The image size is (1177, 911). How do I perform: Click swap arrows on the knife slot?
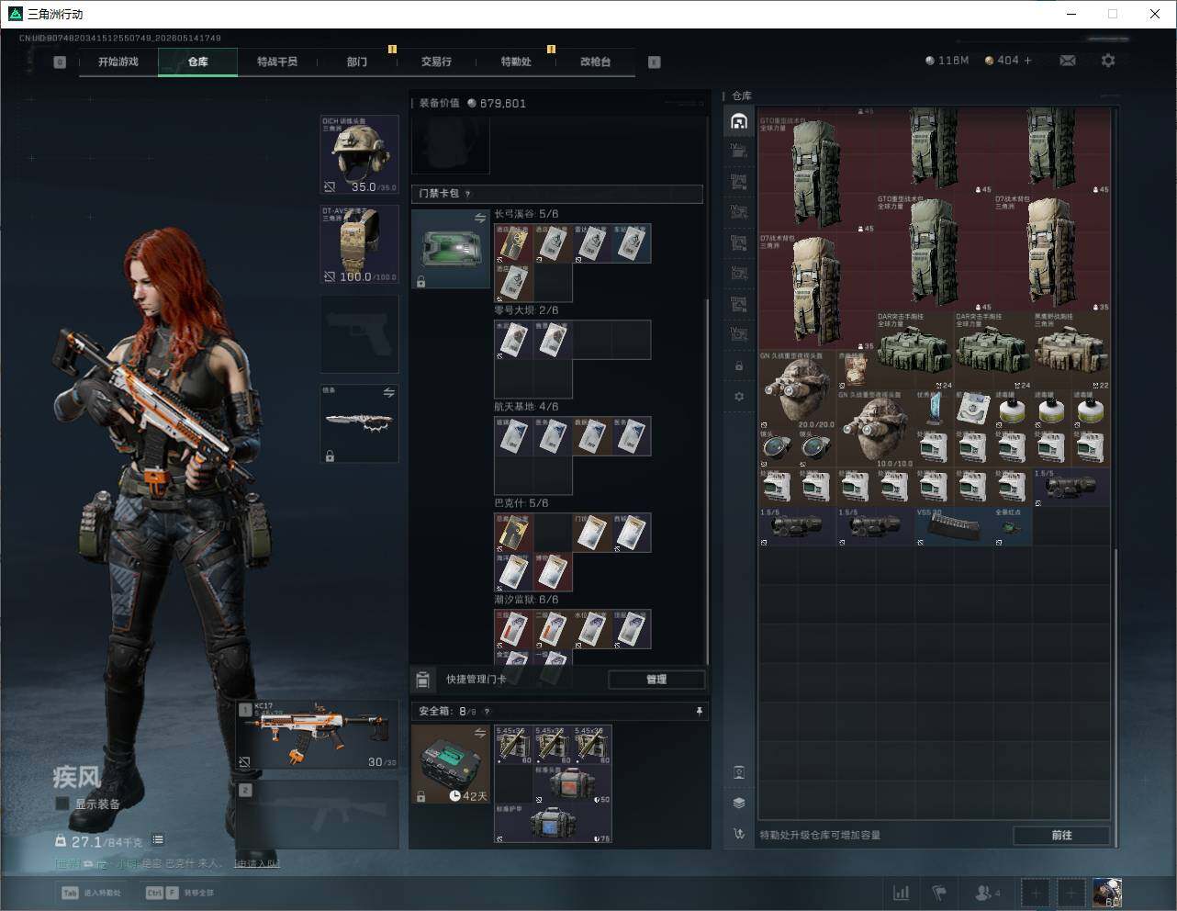coord(388,393)
